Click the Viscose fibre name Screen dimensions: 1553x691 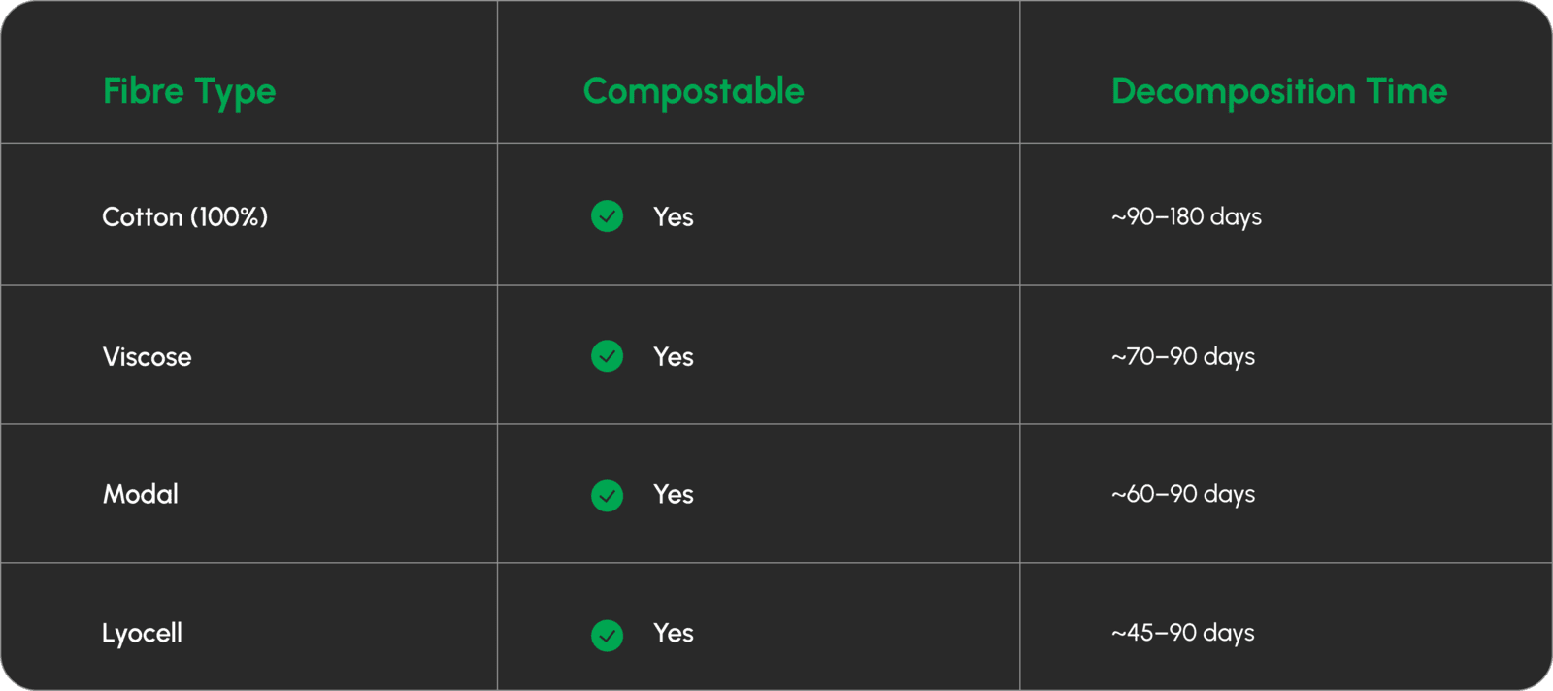tap(148, 357)
